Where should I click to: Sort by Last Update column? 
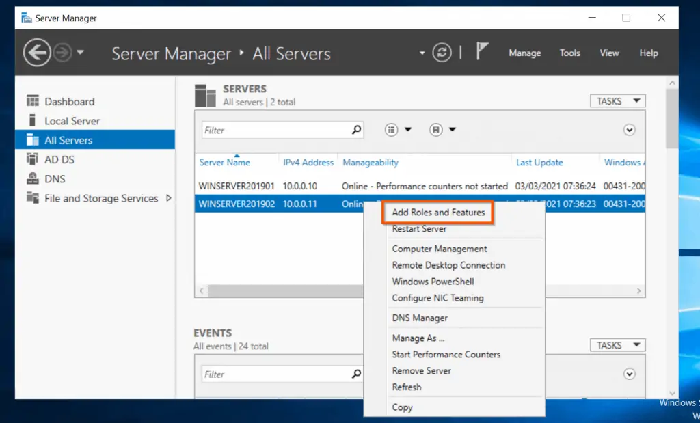point(539,163)
